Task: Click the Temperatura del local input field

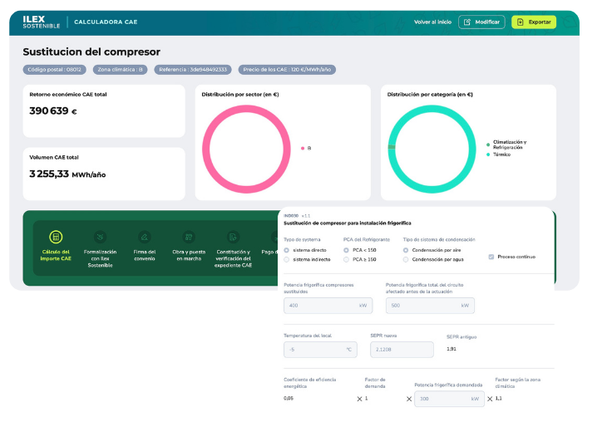Action: pos(319,350)
